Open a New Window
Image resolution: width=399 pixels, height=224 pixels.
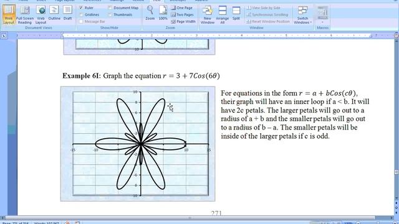tap(208, 15)
